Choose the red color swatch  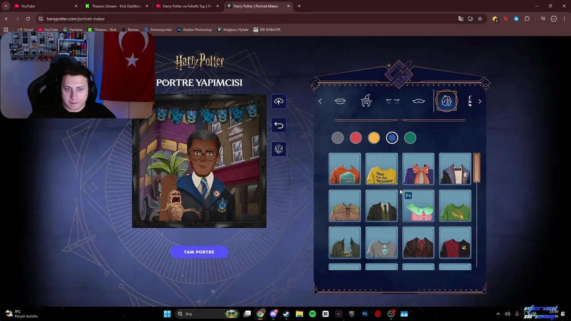point(356,138)
